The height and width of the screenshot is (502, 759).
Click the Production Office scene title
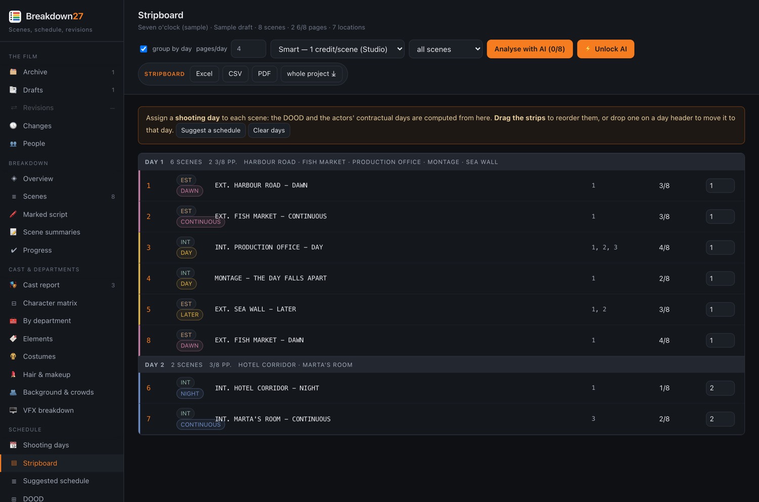269,247
